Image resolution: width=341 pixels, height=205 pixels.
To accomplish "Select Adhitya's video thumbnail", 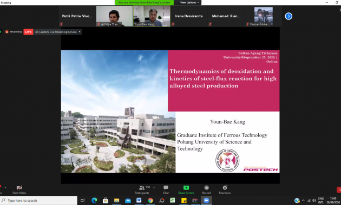I will pyautogui.click(x=114, y=16).
